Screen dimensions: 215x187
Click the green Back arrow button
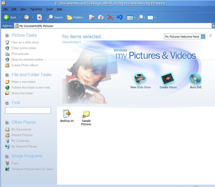pyautogui.click(x=6, y=17)
